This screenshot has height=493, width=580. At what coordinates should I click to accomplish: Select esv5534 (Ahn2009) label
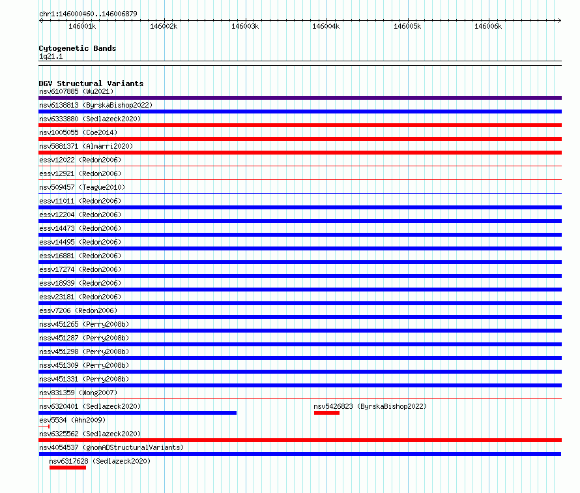[x=72, y=420]
